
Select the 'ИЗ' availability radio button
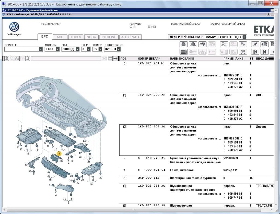click(x=149, y=27)
